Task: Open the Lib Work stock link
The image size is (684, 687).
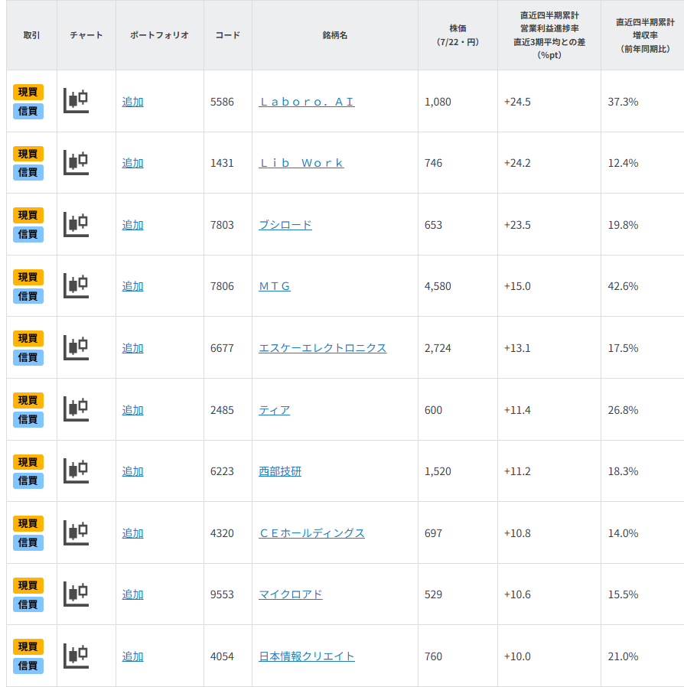Action: pos(301,163)
